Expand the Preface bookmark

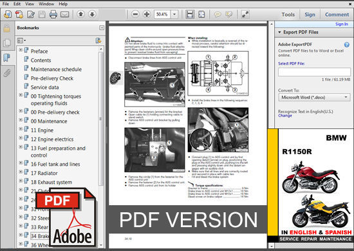(21, 50)
